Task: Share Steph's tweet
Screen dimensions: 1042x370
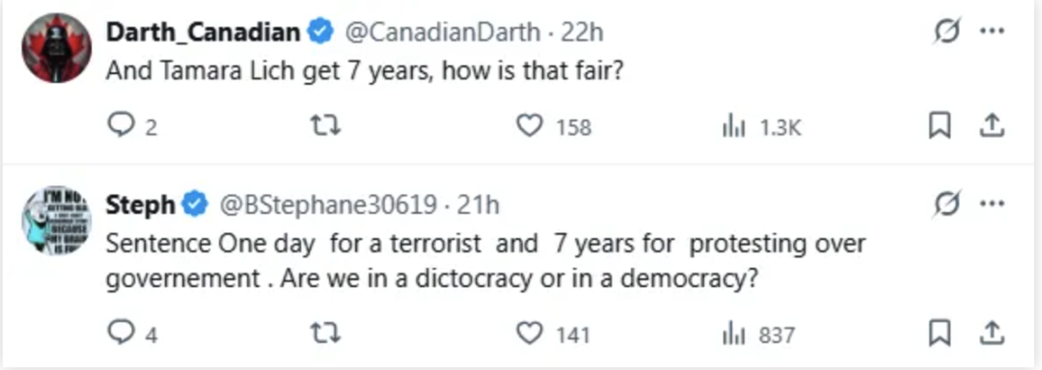Action: pyautogui.click(x=992, y=332)
